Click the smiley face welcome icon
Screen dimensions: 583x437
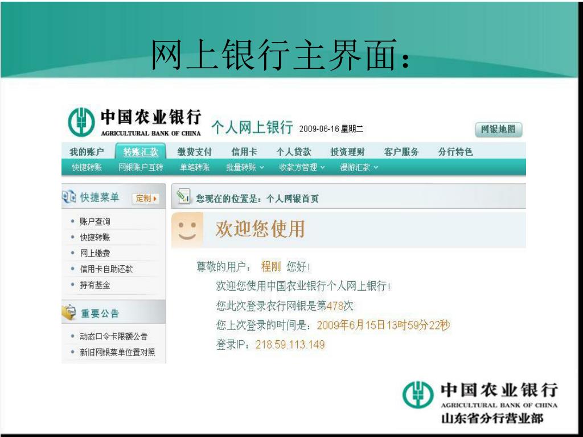pos(187,230)
